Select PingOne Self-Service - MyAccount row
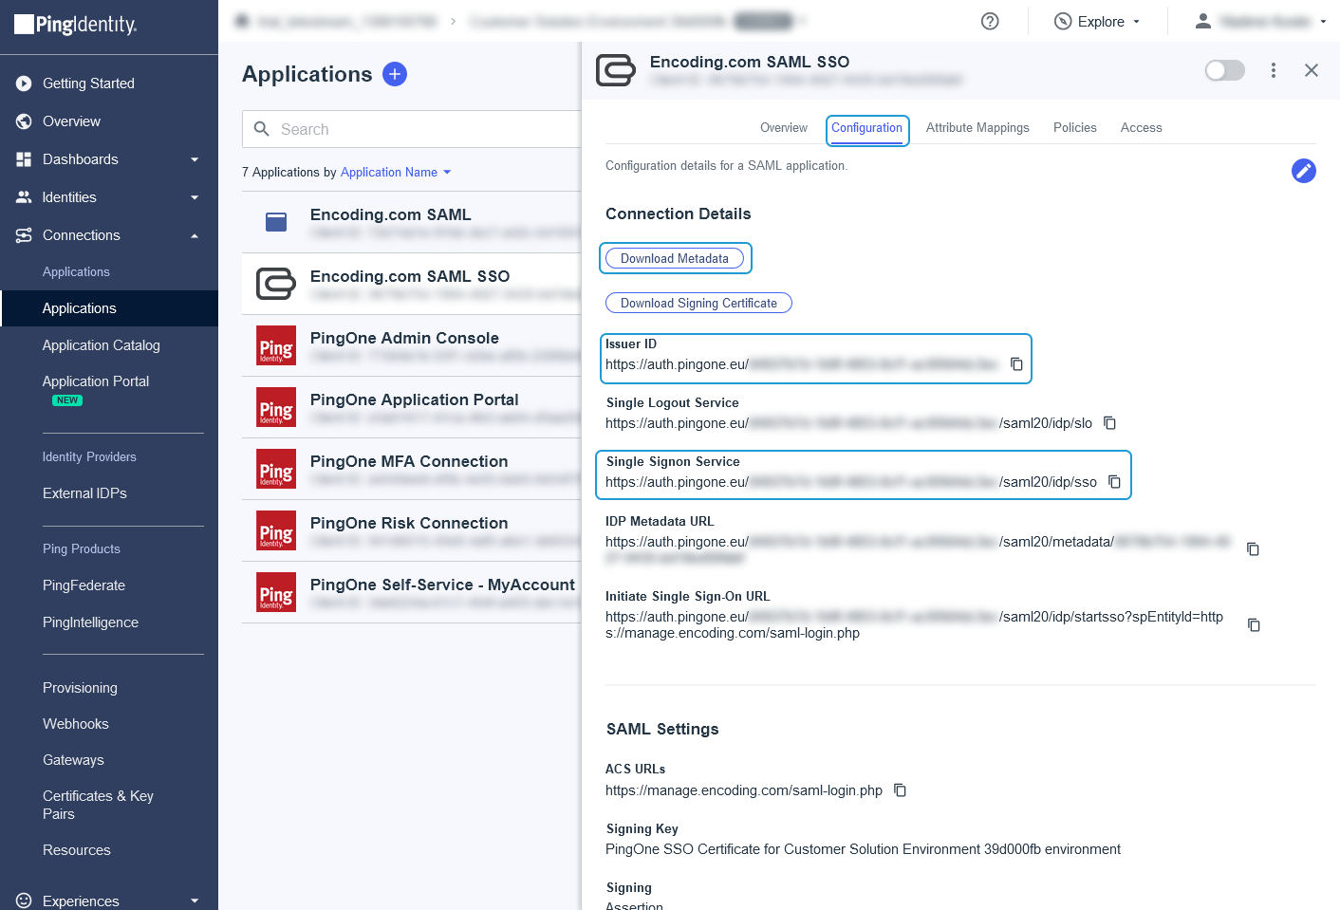This screenshot has height=910, width=1340. (x=412, y=592)
